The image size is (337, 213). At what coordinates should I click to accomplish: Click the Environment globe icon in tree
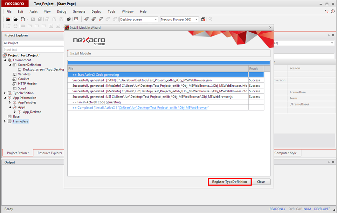click(x=10, y=60)
